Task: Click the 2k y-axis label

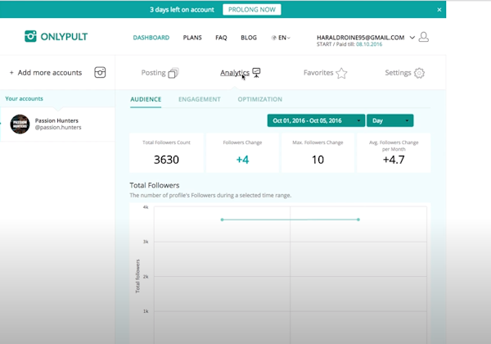Action: (x=146, y=277)
